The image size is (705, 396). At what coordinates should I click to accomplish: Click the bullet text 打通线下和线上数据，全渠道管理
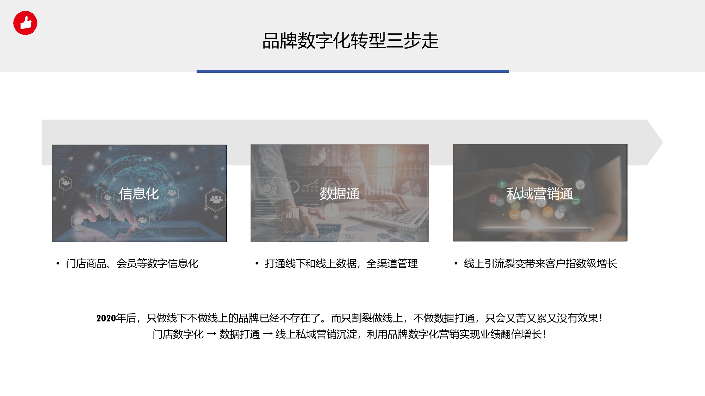pos(341,263)
